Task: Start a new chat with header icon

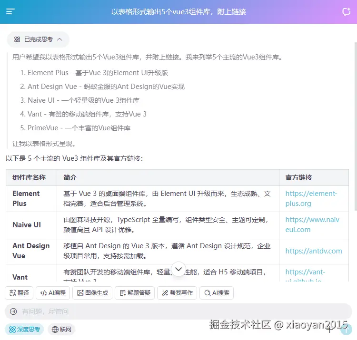Action: click(x=347, y=11)
